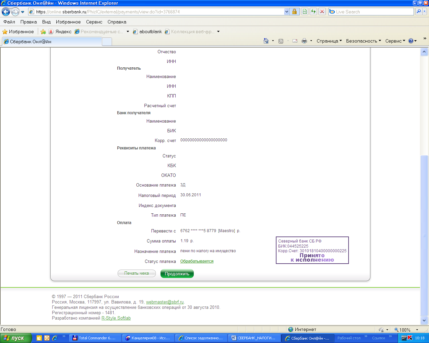The width and height of the screenshot is (429, 343).
Task: Click the Home page icon
Action: click(266, 41)
